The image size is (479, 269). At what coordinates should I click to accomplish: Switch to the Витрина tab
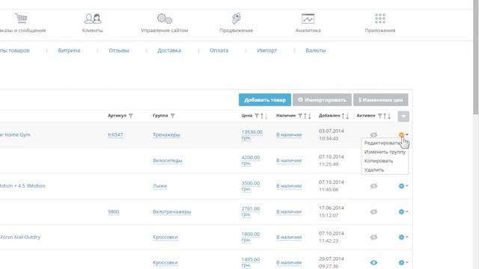pos(69,50)
